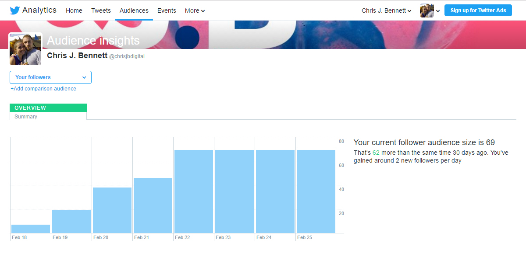The width and height of the screenshot is (526, 264).
Task: Select the Feb 19 bar in chart
Action: click(x=71, y=222)
